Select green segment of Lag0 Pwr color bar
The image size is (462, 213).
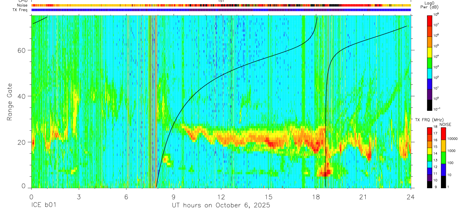point(430,63)
